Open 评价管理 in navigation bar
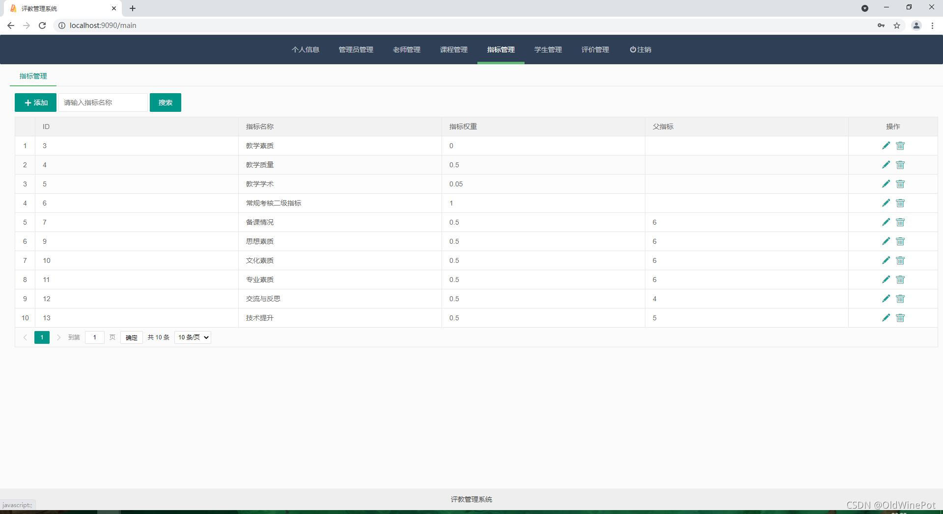943x514 pixels. 595,50
